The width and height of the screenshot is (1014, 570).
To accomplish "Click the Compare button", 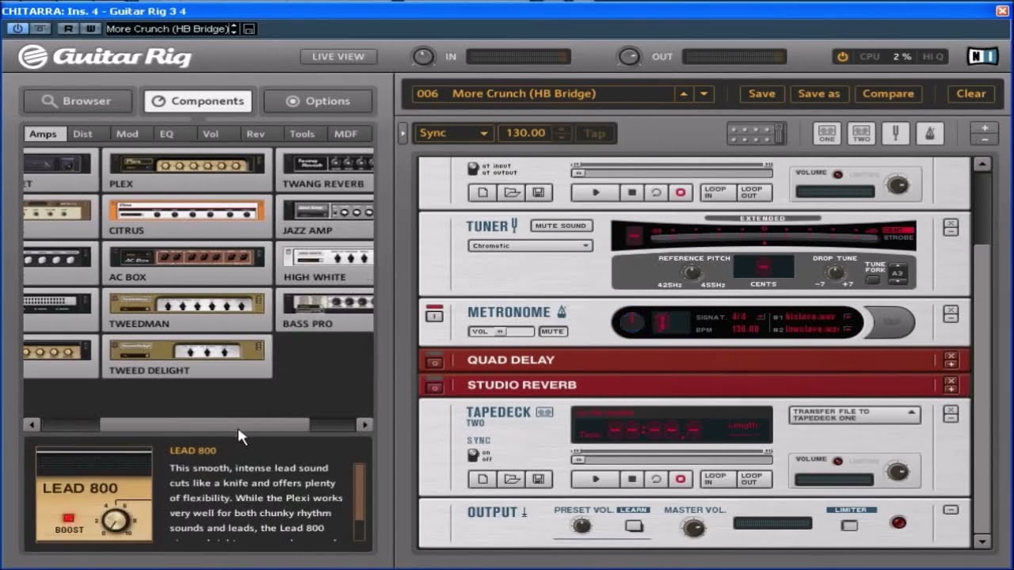I will pyautogui.click(x=888, y=93).
